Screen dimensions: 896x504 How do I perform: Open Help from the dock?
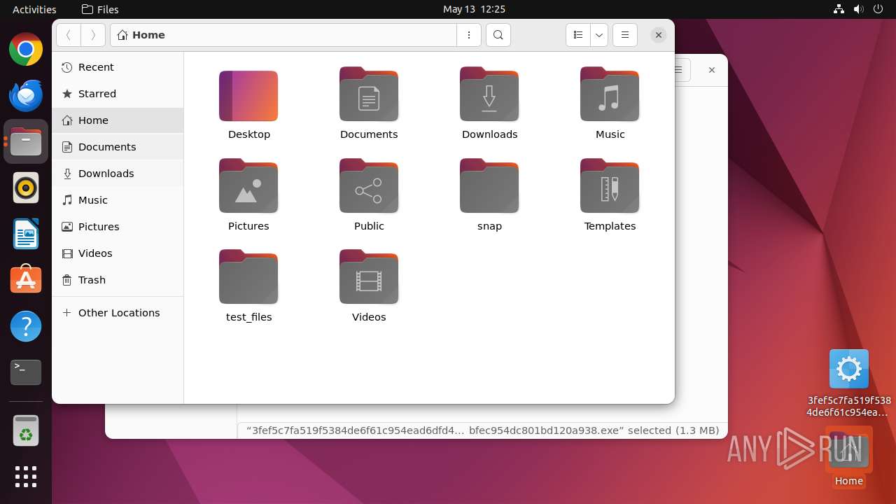26,326
